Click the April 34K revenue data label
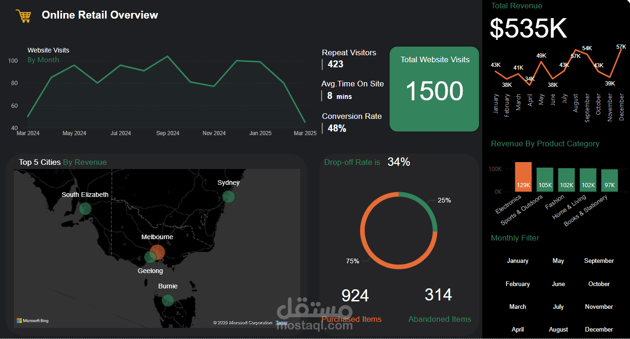The height and width of the screenshot is (339, 630). pyautogui.click(x=530, y=78)
